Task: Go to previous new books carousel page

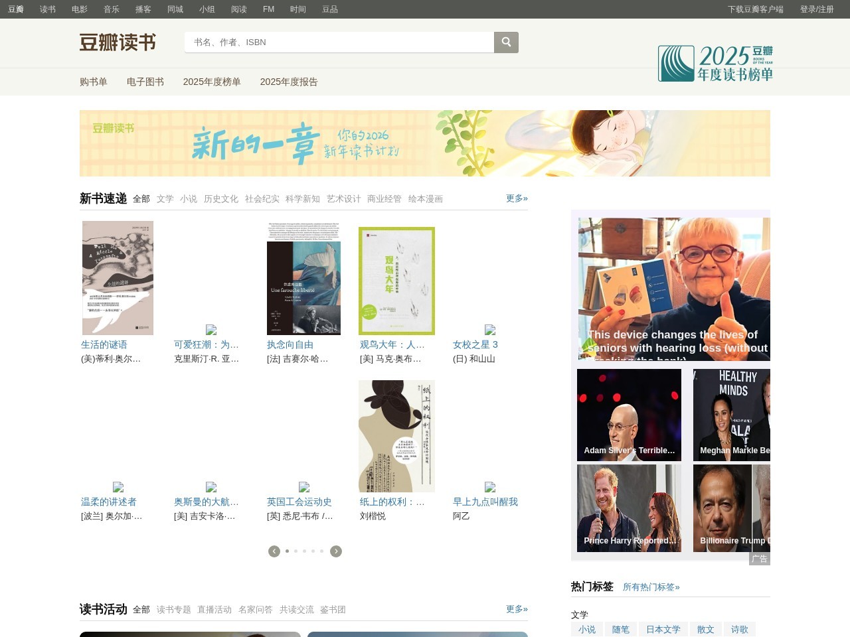Action: pyautogui.click(x=274, y=551)
